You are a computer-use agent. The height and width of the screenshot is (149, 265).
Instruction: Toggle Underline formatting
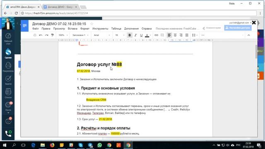(141, 35)
